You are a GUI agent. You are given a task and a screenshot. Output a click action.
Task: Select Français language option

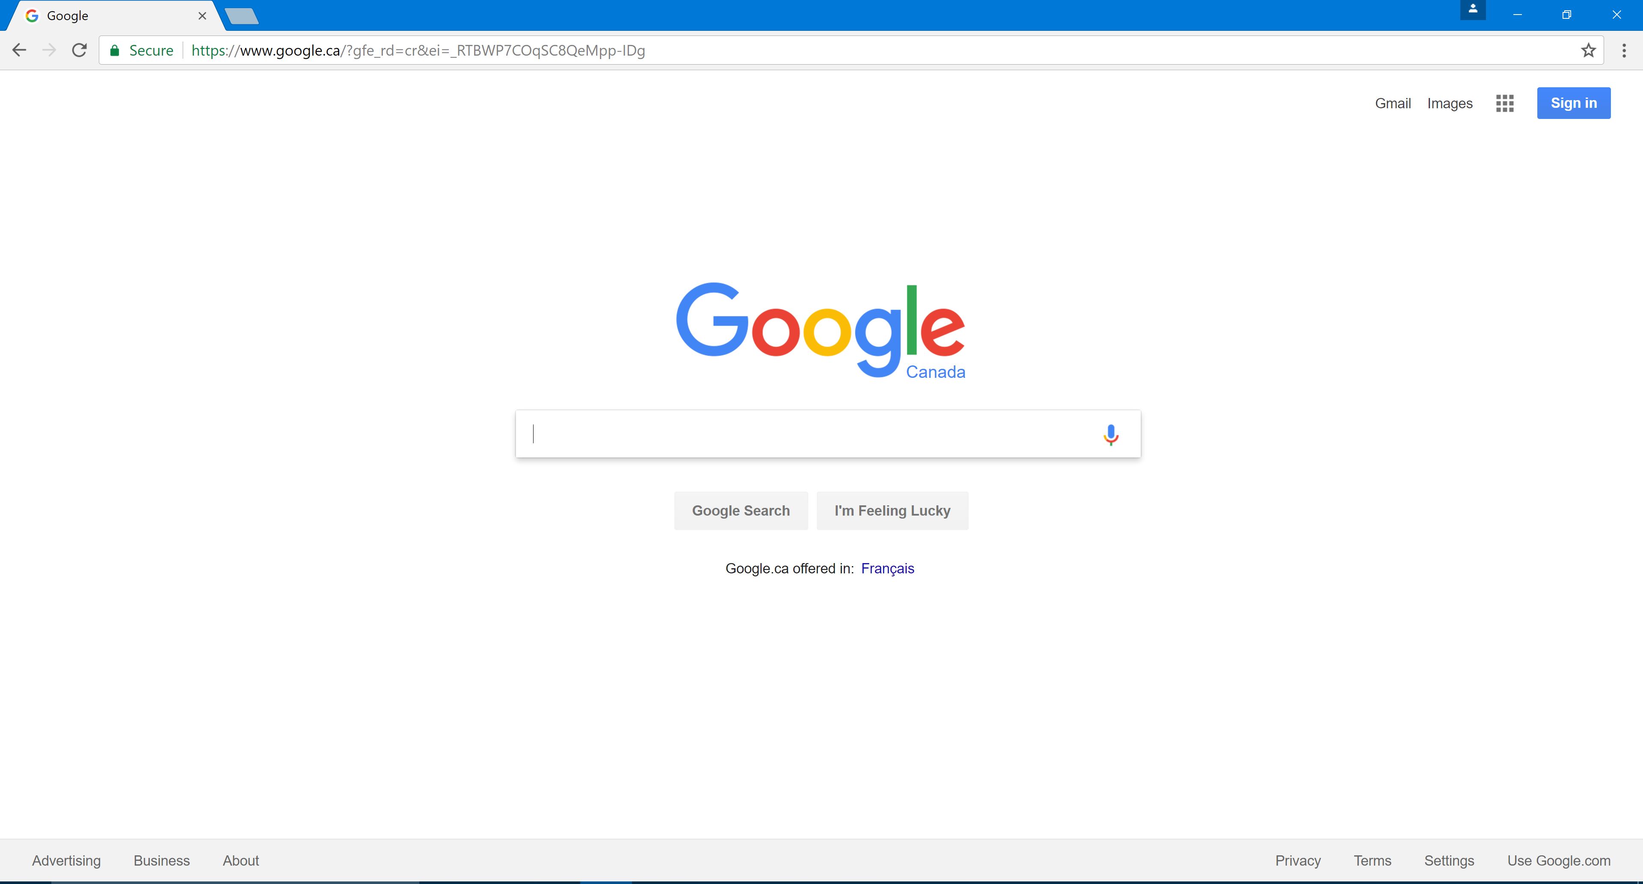pyautogui.click(x=887, y=567)
